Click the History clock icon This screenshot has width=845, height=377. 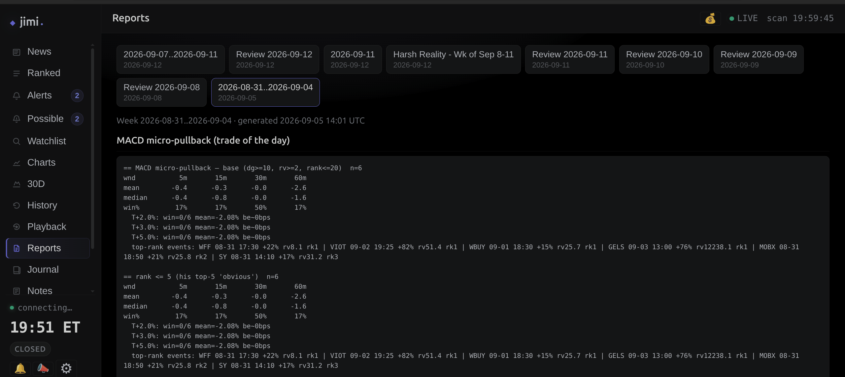tap(17, 206)
